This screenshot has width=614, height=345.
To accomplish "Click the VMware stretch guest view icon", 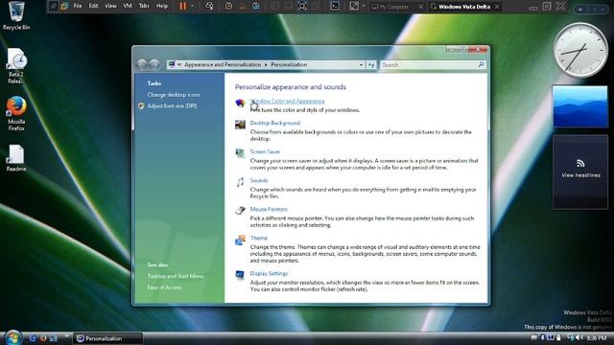I will coord(354,6).
